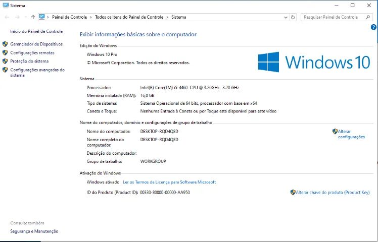This screenshot has height=242, width=378.
Task: Click shield icon beside Proteção do sistema
Action: pos(5,62)
